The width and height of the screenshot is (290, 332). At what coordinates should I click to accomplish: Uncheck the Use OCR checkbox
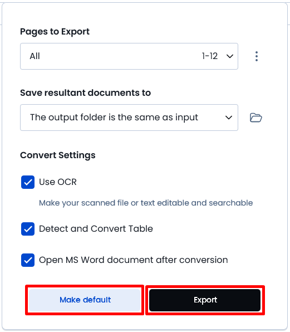click(28, 182)
